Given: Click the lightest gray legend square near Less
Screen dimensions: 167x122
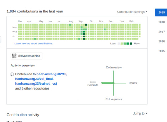Looking at the screenshot, I should pos(118,44).
